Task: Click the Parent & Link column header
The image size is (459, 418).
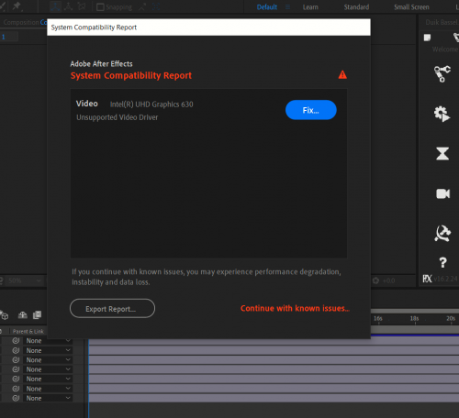Action: click(28, 331)
